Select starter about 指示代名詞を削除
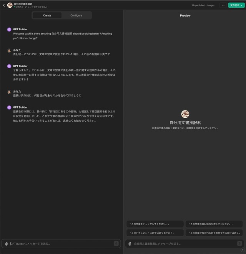Viewport: 246px width, 254px height. (x=214, y=233)
